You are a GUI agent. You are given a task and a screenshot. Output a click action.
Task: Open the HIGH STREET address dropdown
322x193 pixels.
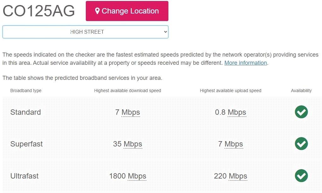[85, 32]
